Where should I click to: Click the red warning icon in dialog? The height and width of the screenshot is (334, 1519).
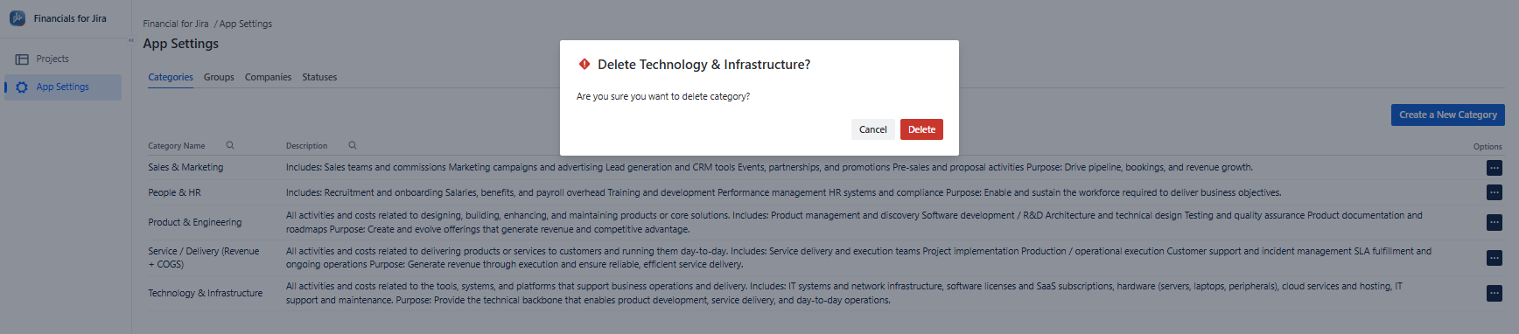click(x=584, y=64)
